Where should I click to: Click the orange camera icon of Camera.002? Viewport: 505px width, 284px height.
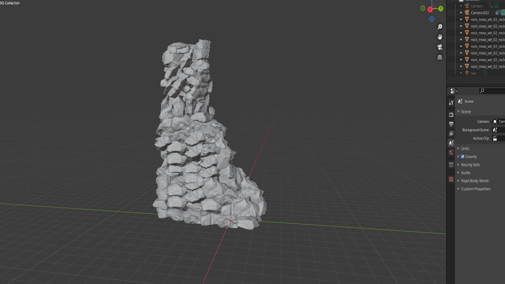pyautogui.click(x=467, y=13)
